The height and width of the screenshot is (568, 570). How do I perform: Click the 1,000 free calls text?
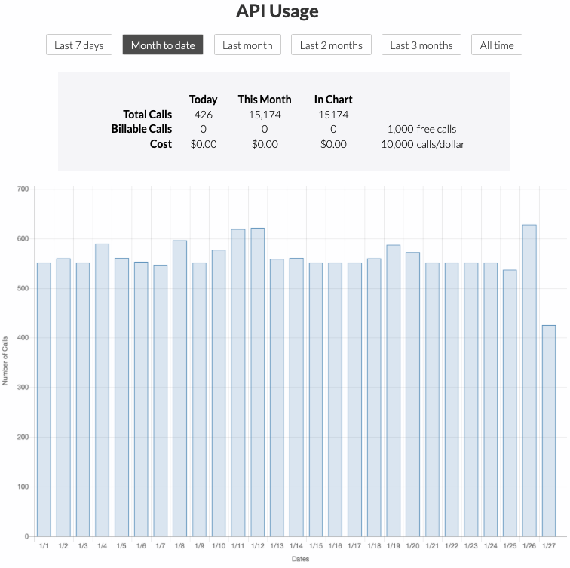pyautogui.click(x=421, y=129)
